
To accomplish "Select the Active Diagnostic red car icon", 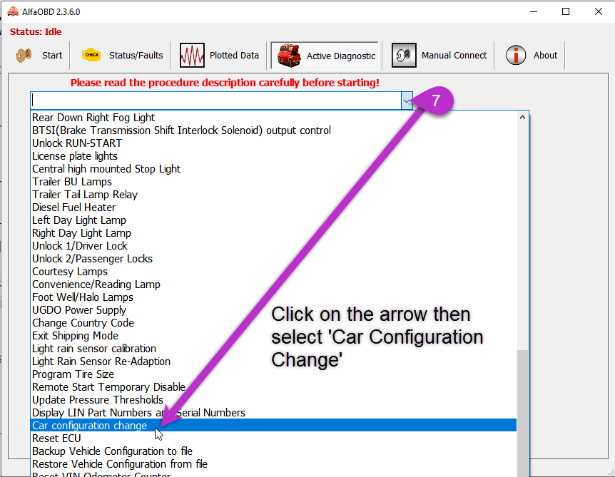I will [x=289, y=56].
